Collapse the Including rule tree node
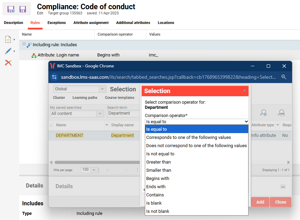300x220 pixels. pos(24,44)
